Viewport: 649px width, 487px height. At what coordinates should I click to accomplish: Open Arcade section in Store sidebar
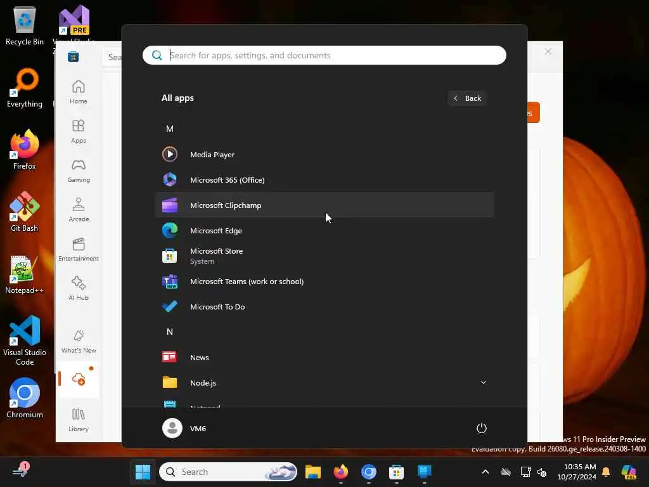pos(78,210)
